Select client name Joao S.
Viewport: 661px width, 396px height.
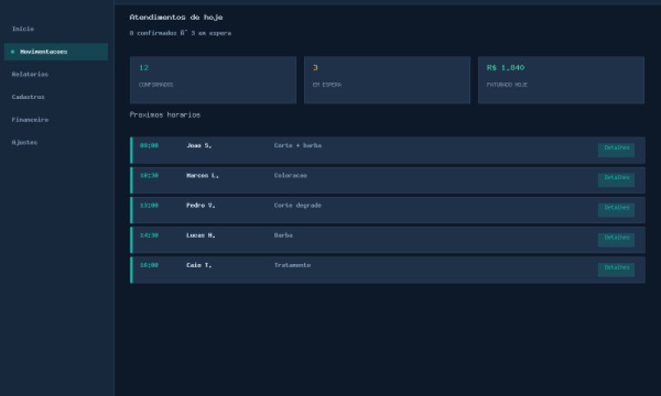pos(199,145)
